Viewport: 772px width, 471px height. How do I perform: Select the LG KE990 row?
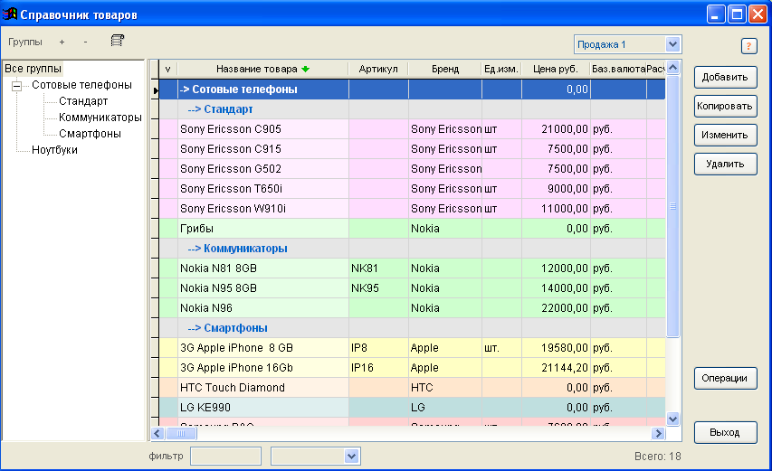point(412,408)
